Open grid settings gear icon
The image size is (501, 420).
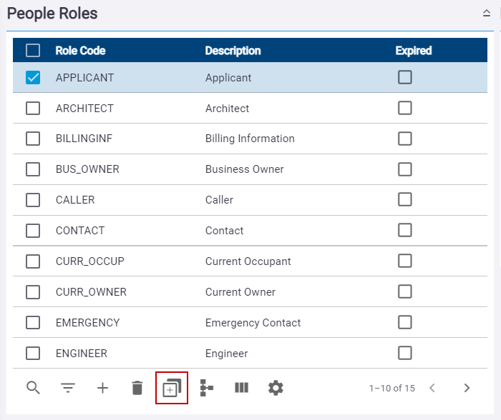(276, 388)
